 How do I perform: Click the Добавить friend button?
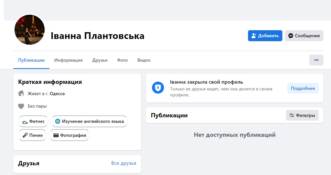(x=265, y=36)
